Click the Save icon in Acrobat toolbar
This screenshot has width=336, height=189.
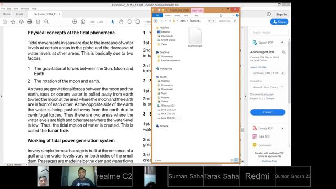pyautogui.click(x=5, y=22)
